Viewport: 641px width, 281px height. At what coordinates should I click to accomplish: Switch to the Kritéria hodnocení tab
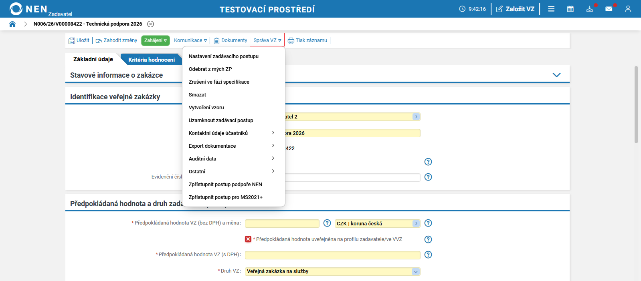point(152,60)
